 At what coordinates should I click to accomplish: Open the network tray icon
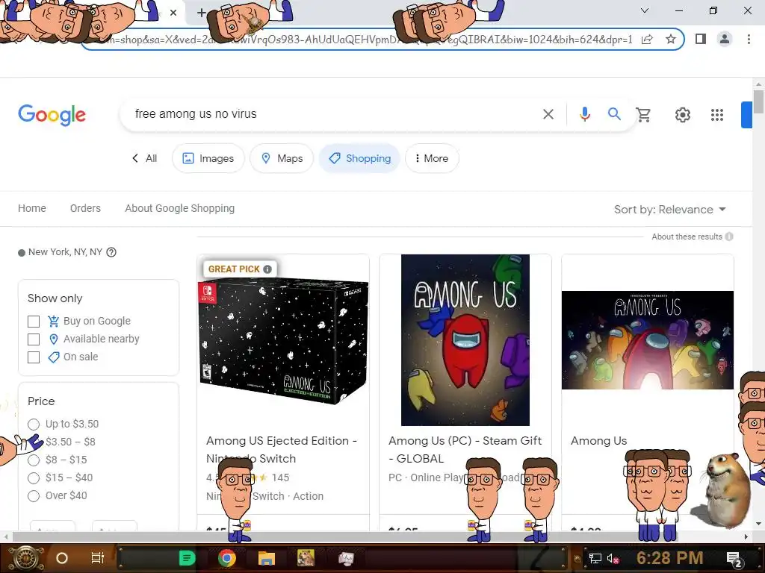click(595, 559)
